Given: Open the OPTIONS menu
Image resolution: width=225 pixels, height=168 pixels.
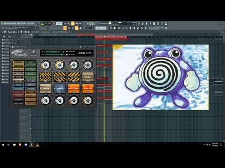Looking at the screenshot, I should coord(23,23).
